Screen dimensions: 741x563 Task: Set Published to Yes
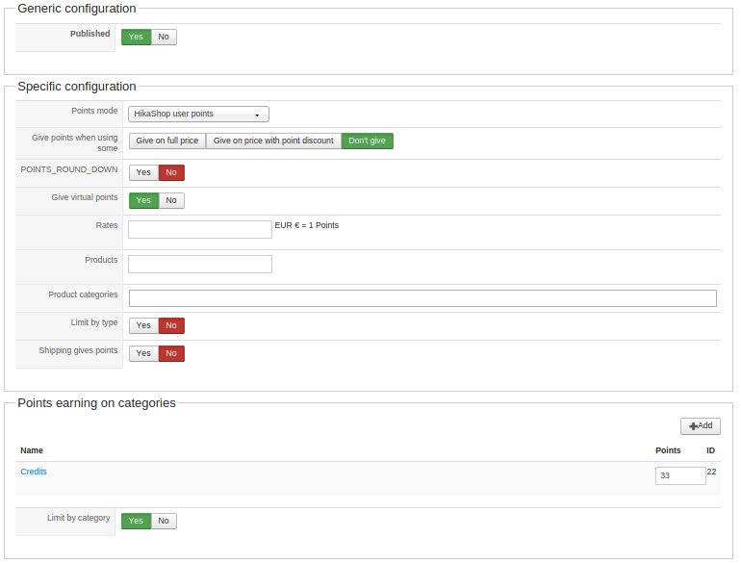tap(136, 37)
